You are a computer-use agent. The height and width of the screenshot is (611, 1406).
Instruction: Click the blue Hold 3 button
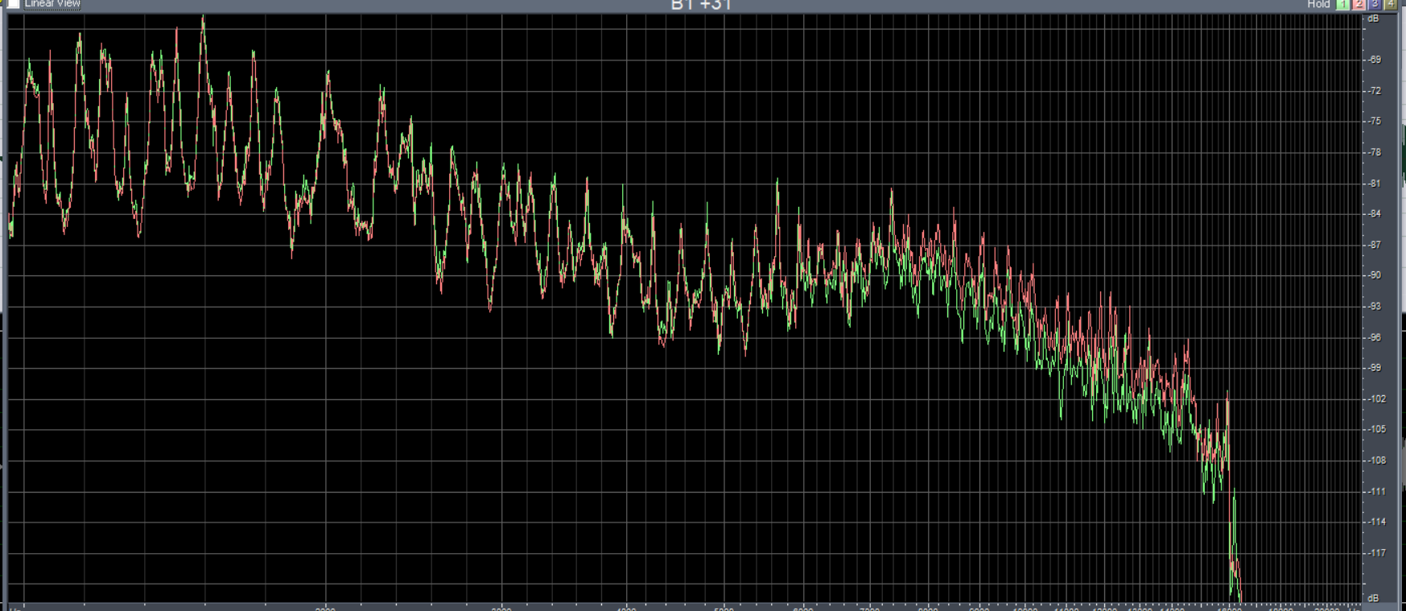[1375, 4]
